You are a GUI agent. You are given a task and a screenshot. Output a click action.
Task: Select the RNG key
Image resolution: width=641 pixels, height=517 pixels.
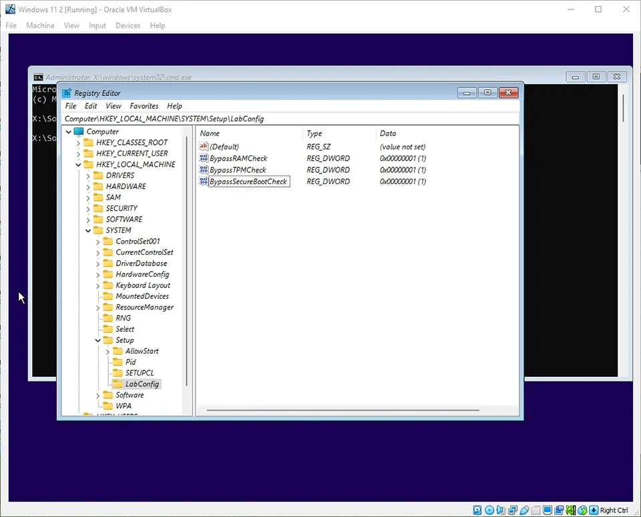point(123,318)
